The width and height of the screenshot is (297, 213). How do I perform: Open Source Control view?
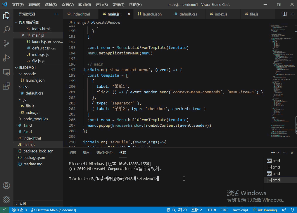[x=6, y=44]
